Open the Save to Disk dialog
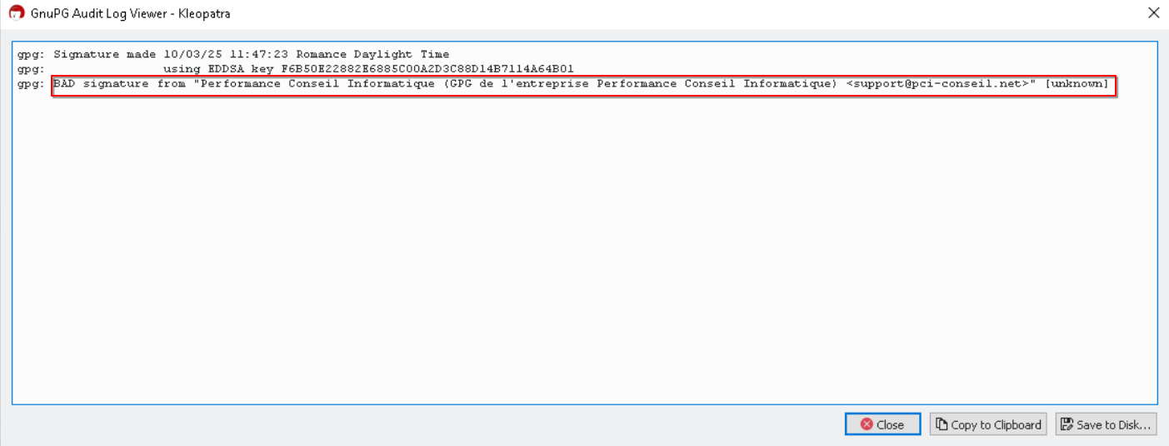Viewport: 1169px width, 446px height. point(1106,424)
